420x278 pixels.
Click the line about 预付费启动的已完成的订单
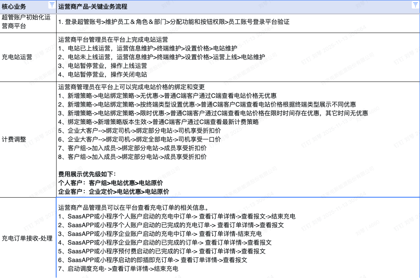162,251
